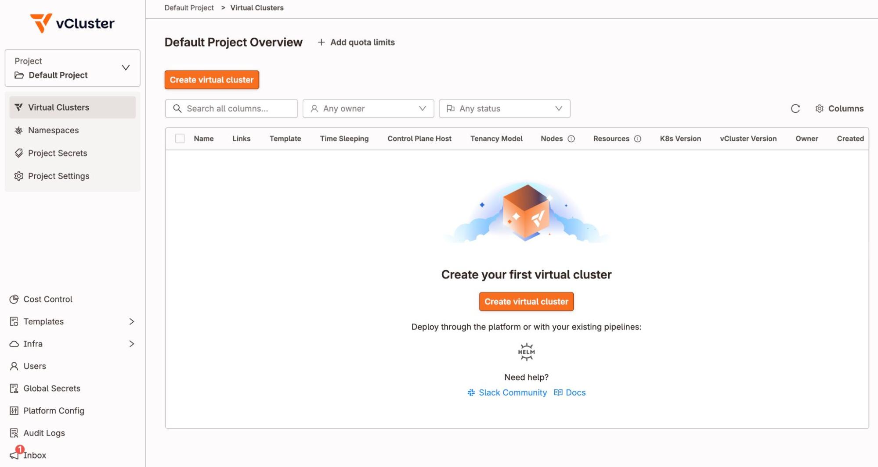Viewport: 878px width, 467px height.
Task: Open the Slack Community link
Action: point(507,392)
